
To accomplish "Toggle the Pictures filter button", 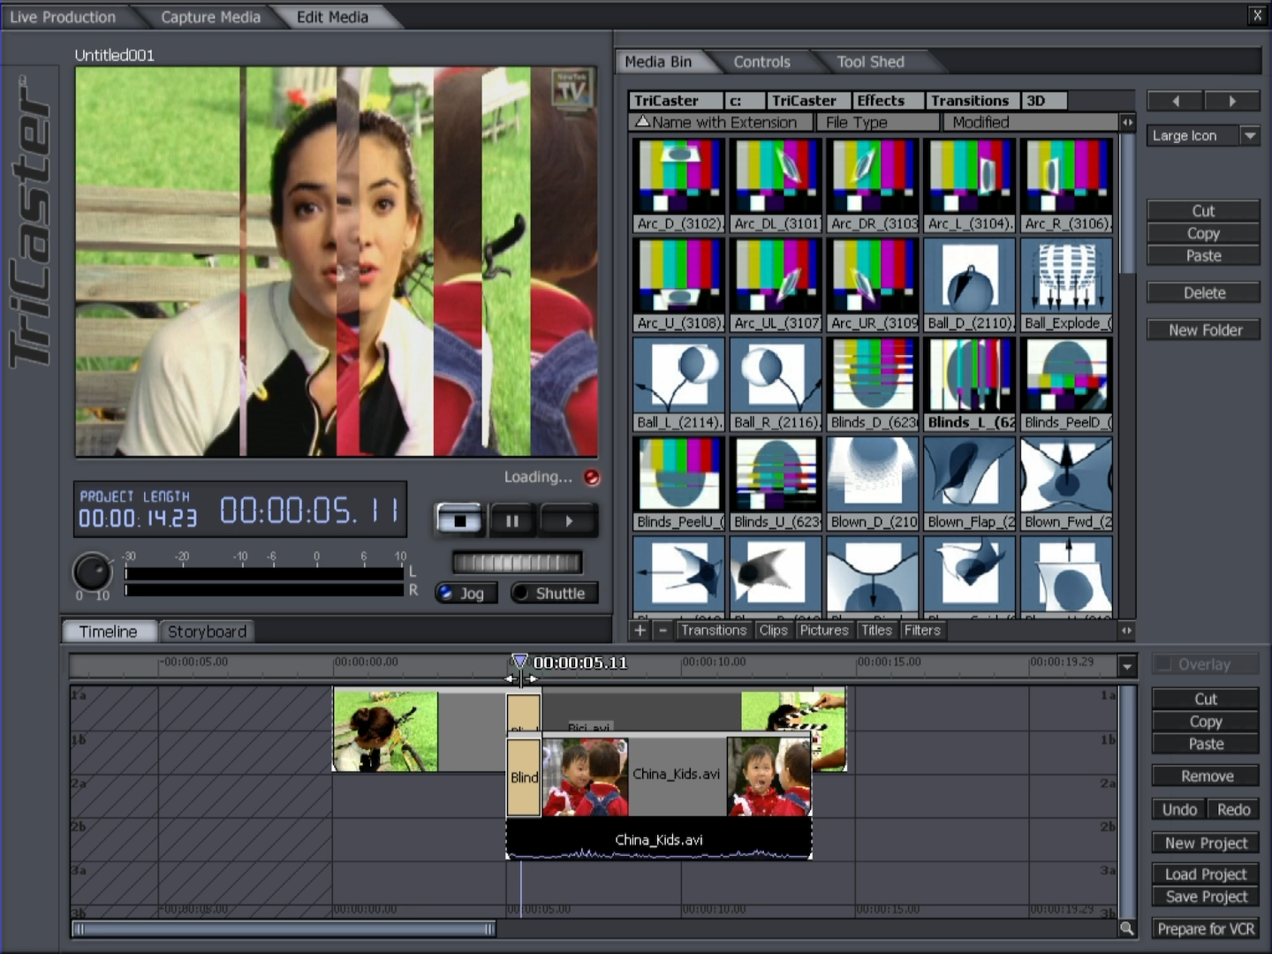I will 824,630.
